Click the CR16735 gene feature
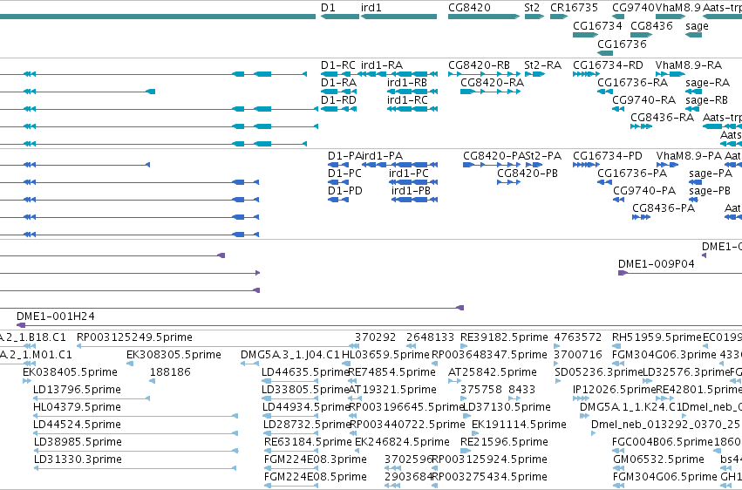The height and width of the screenshot is (490, 742). [x=558, y=17]
